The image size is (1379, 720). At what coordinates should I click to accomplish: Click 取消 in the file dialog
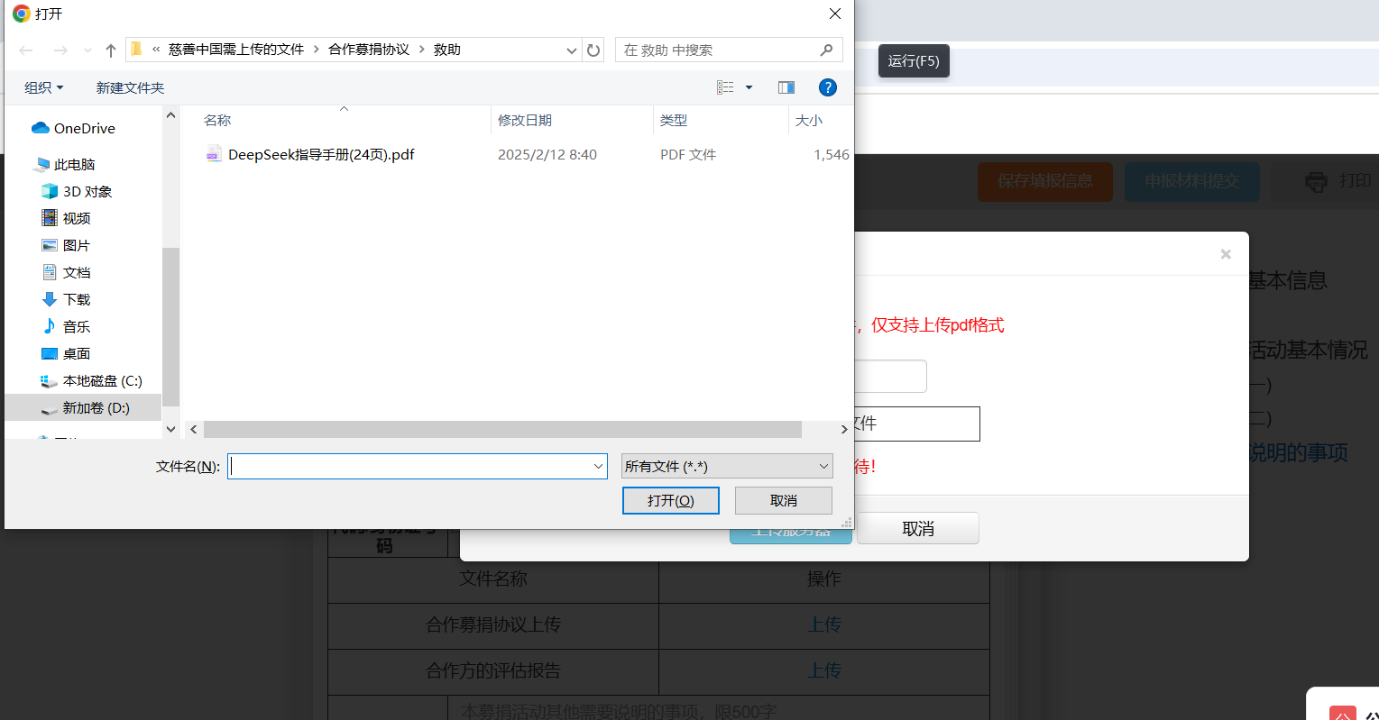point(783,501)
